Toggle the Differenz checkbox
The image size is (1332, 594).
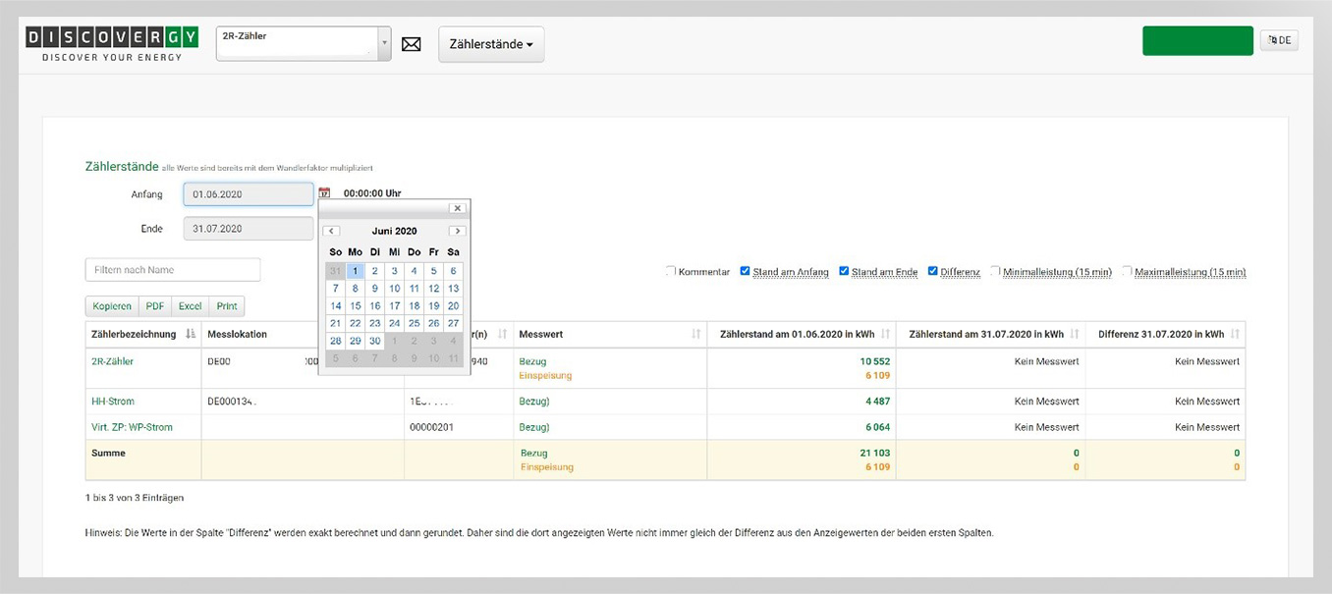click(933, 271)
